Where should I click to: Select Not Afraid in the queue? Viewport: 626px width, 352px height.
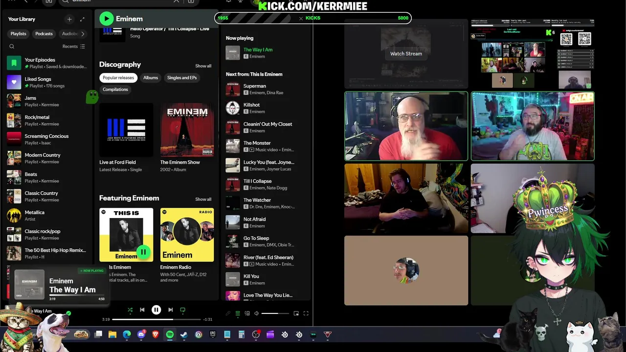tap(267, 222)
